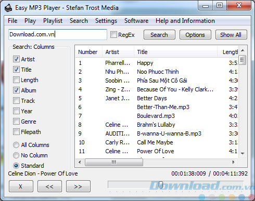The image size is (255, 201).
Task: Click the Carly R... artist cell
Action: click(x=118, y=142)
